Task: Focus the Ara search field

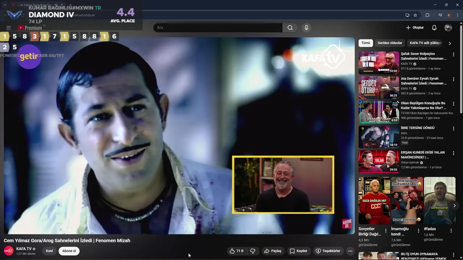Action: 218,28
